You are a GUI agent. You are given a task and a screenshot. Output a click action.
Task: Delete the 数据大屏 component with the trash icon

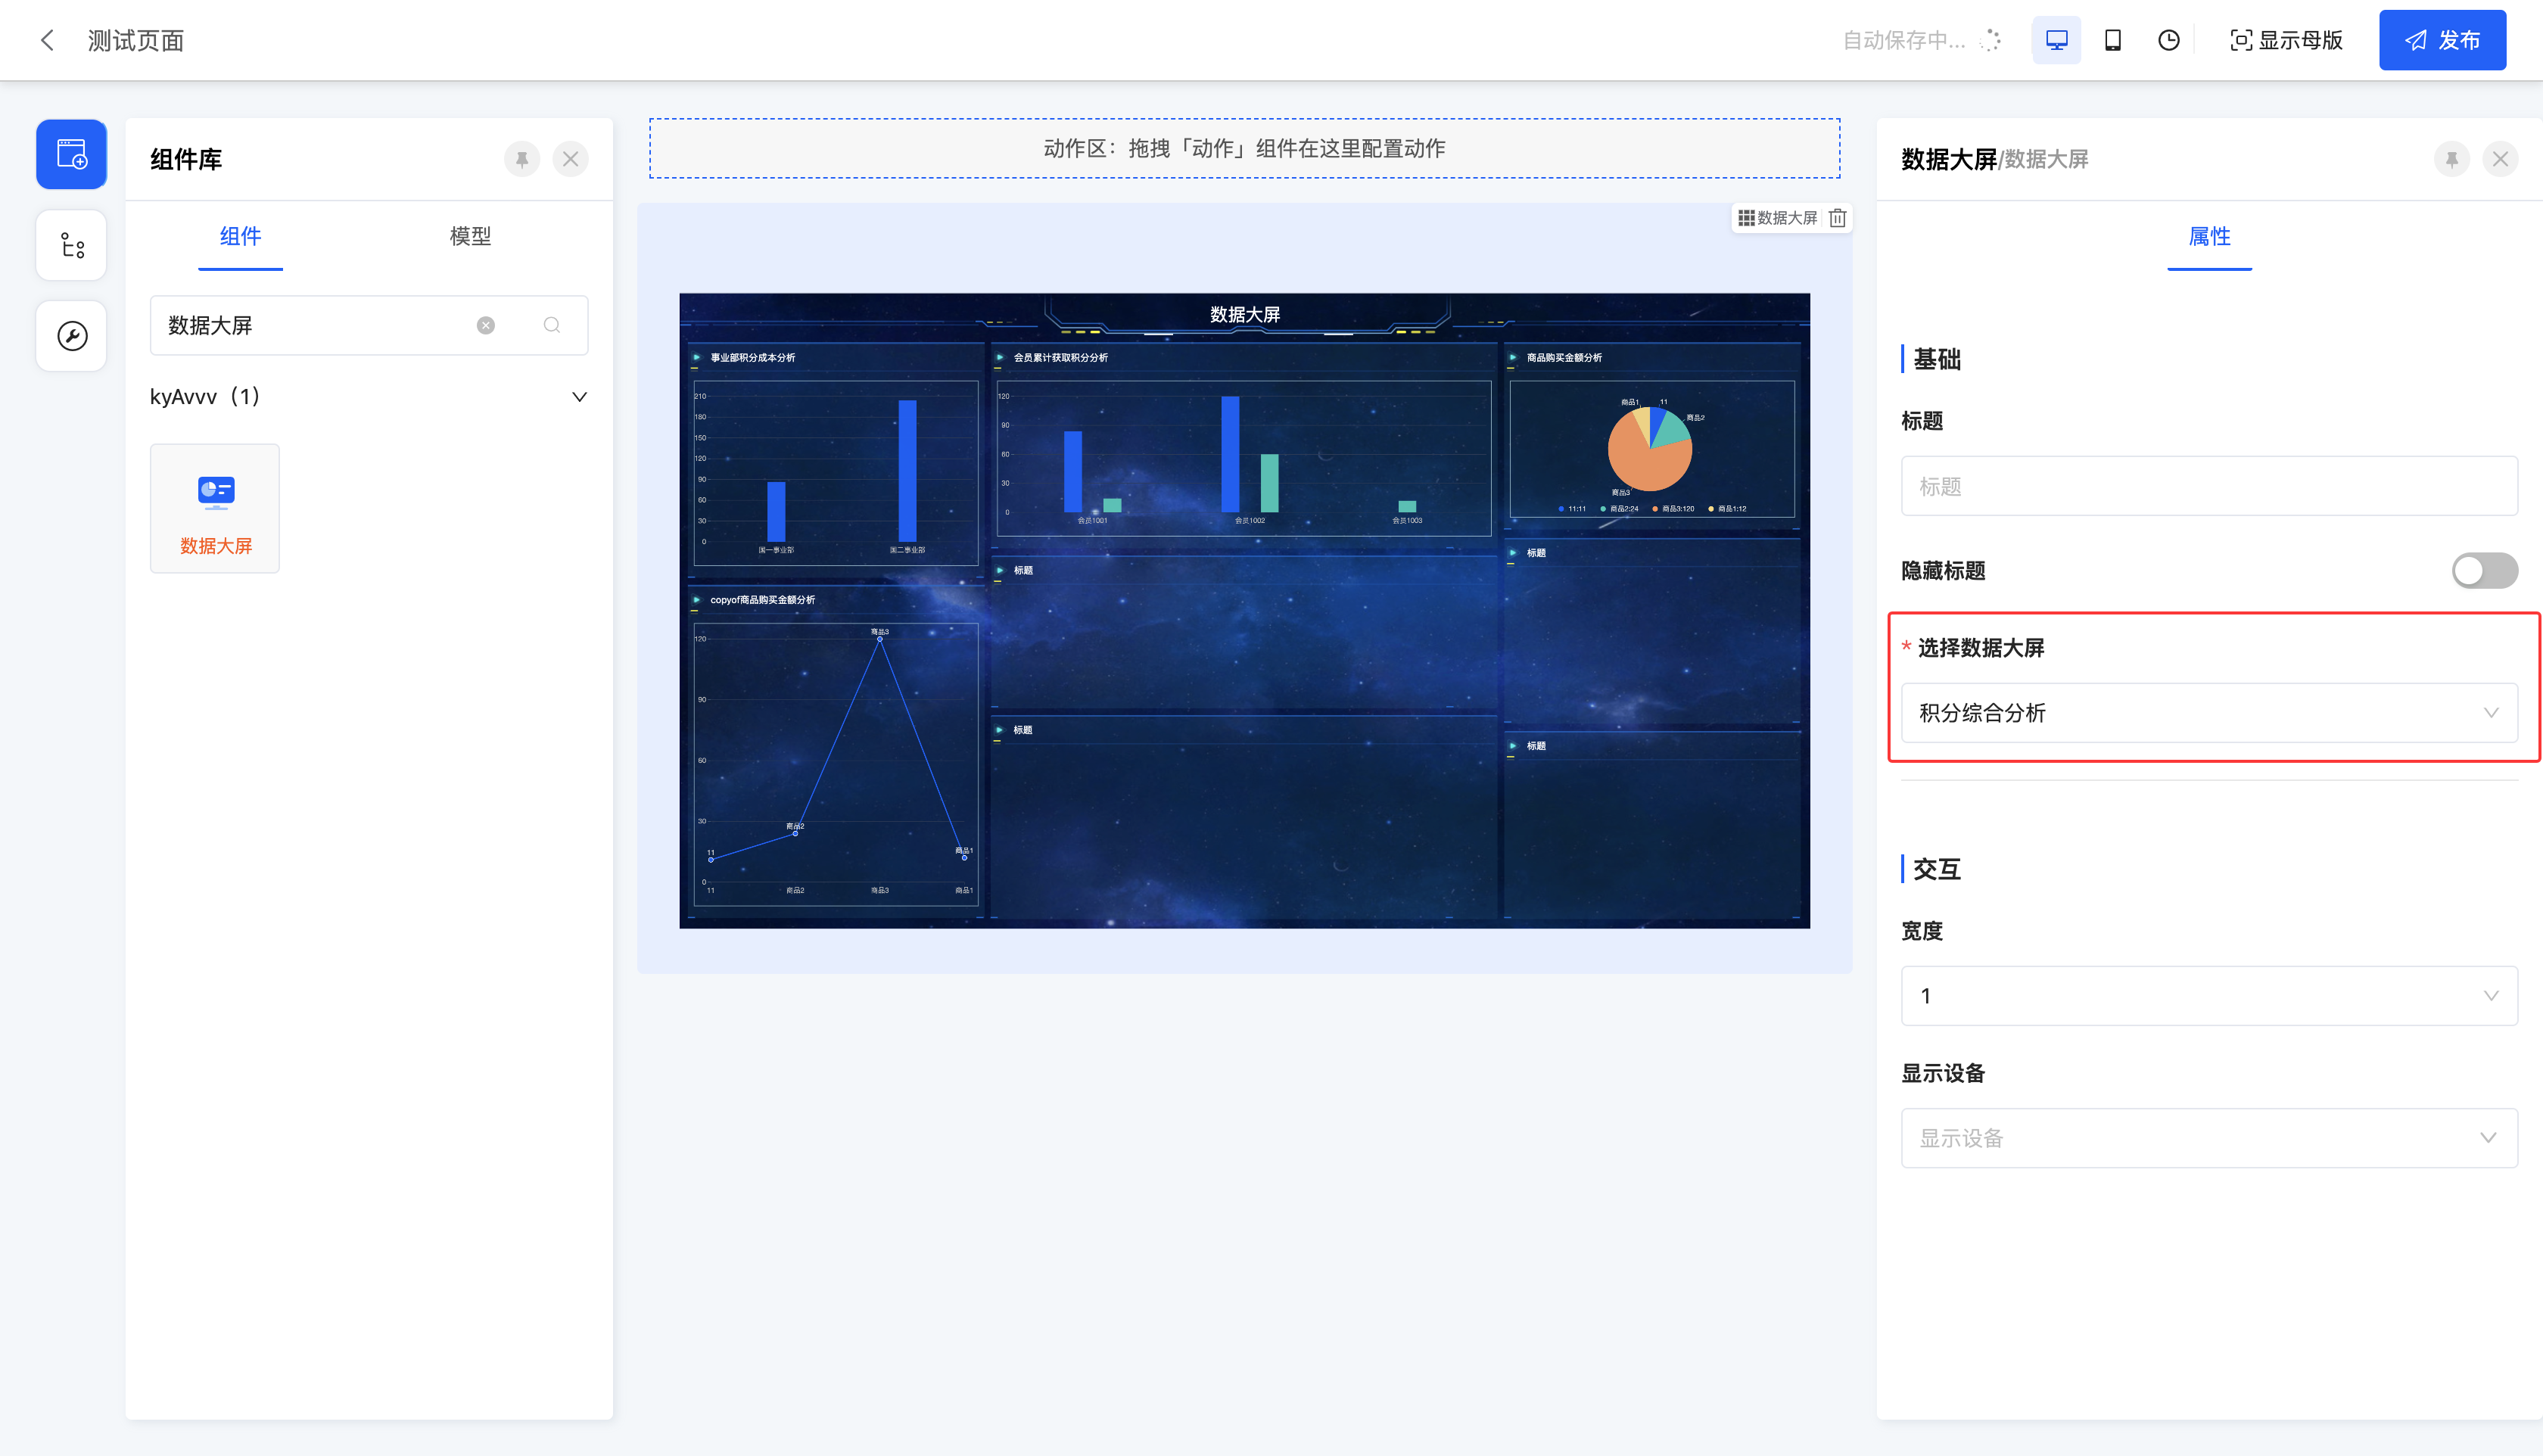pos(1837,218)
